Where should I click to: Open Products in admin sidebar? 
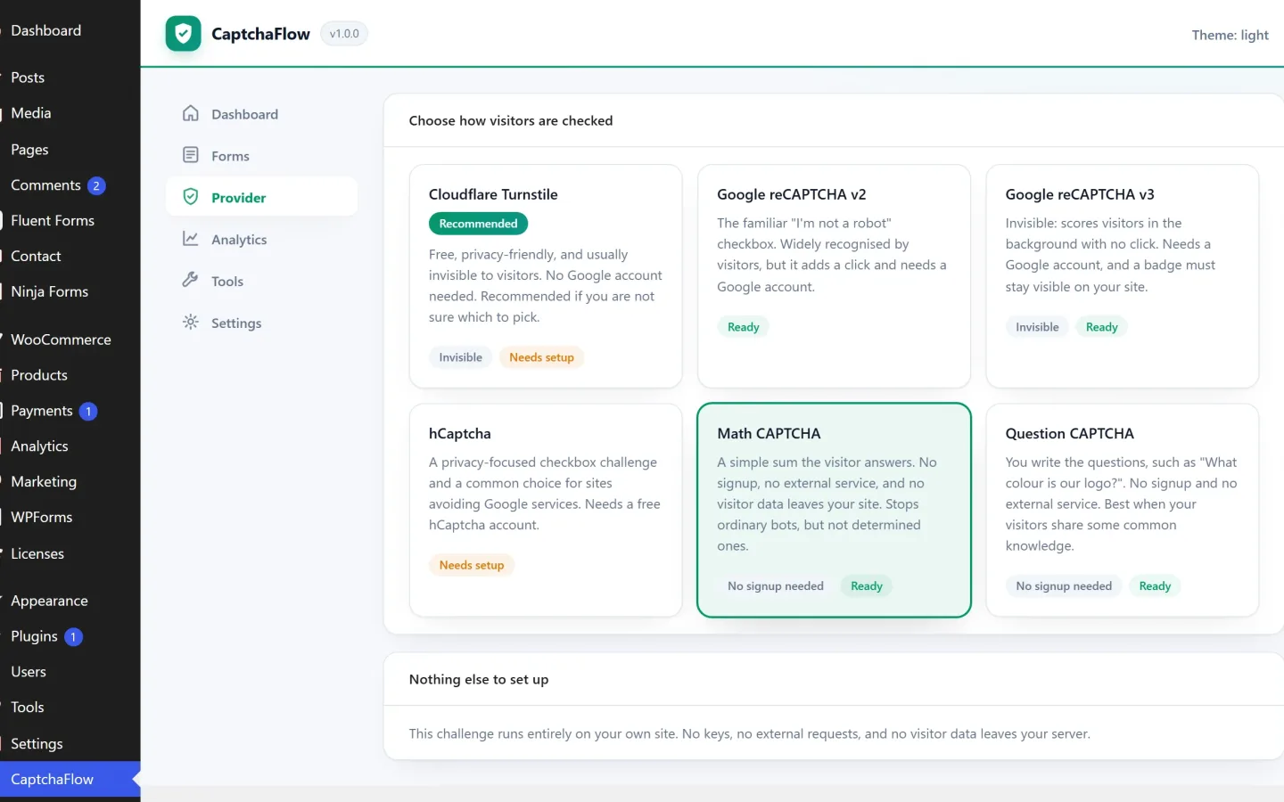tap(70, 375)
